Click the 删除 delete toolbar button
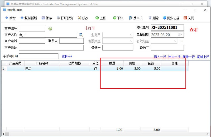Image resolution: width=211 pixels, height=137 pixels. 154,18
